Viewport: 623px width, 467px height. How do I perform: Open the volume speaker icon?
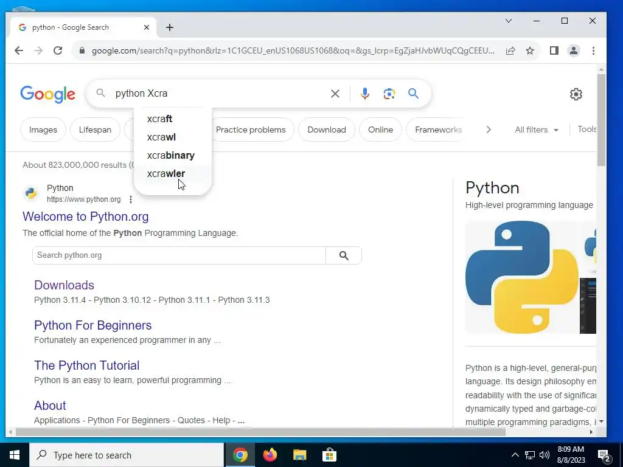545,455
